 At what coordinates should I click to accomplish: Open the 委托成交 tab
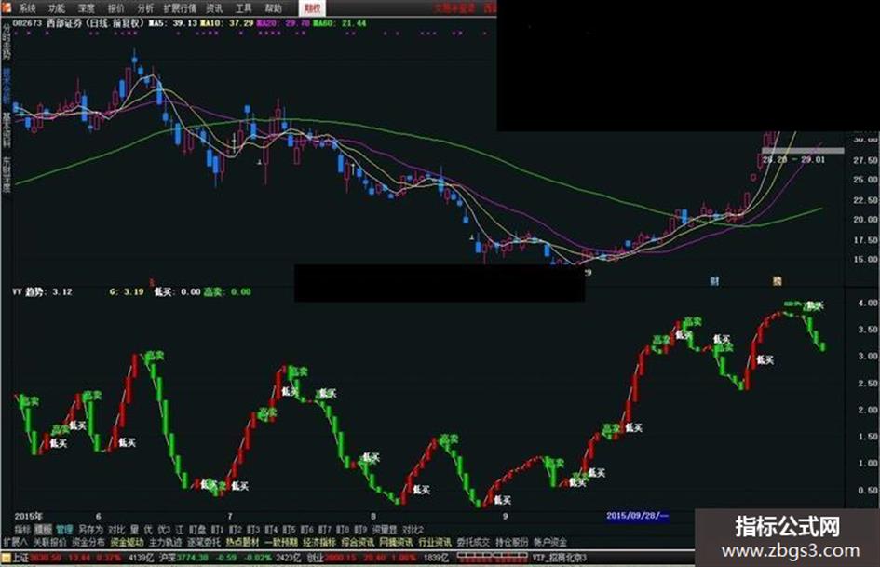[473, 542]
